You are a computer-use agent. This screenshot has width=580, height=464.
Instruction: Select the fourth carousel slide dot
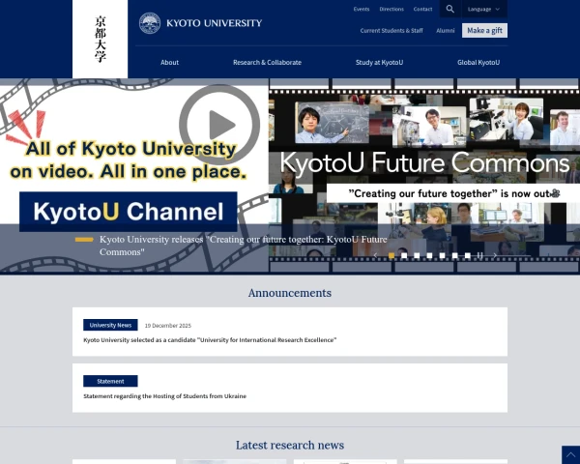[429, 255]
